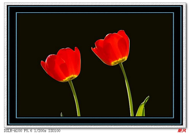The height and width of the screenshot is (133, 190).
Task: Click the red Chinese watermark signature
Action: click(182, 130)
